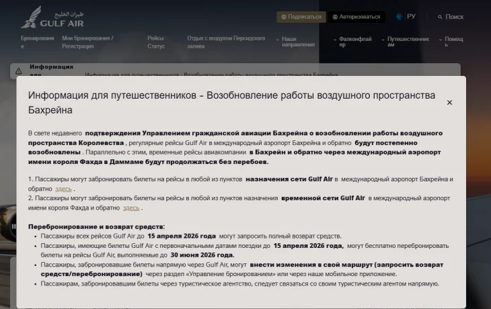Click the bold text назначения сети Gulf Air

289,179
